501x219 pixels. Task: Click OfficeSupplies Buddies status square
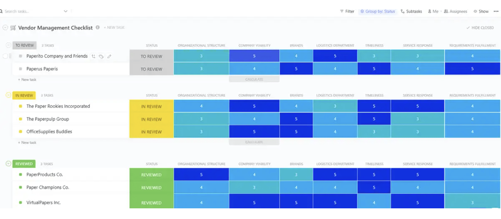(x=20, y=131)
